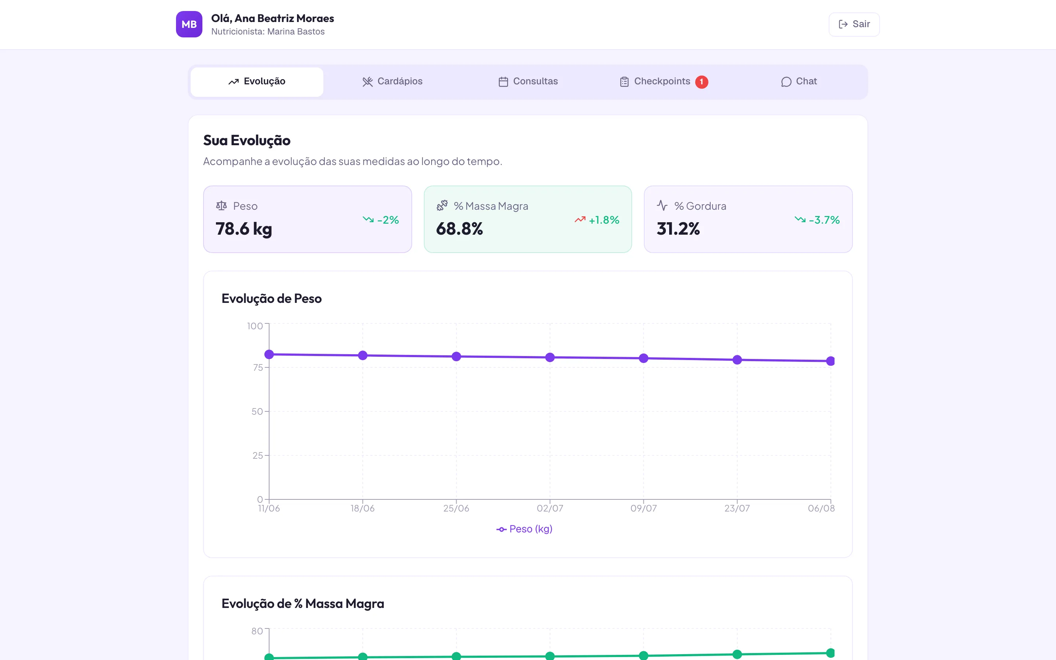Toggle the Peso (kg) legend entry
Image resolution: width=1056 pixels, height=660 pixels.
(x=524, y=529)
